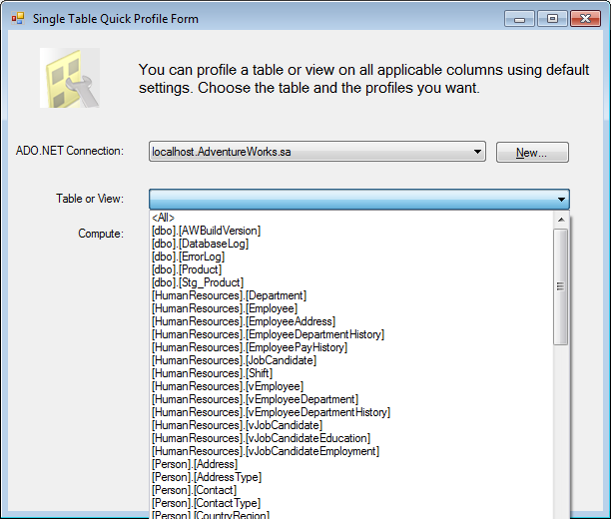Collapse the Table or View dropdown arrow
Screen dimensions: 611x519
tap(561, 199)
